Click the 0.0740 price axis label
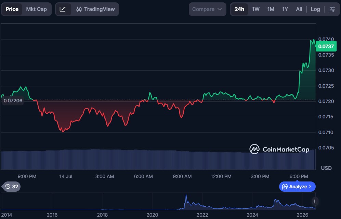The width and height of the screenshot is (341, 219). click(326, 39)
